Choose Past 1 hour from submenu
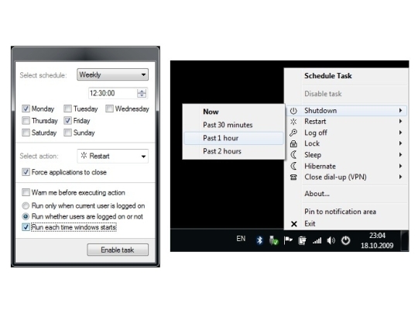The width and height of the screenshot is (418, 314). point(234,138)
